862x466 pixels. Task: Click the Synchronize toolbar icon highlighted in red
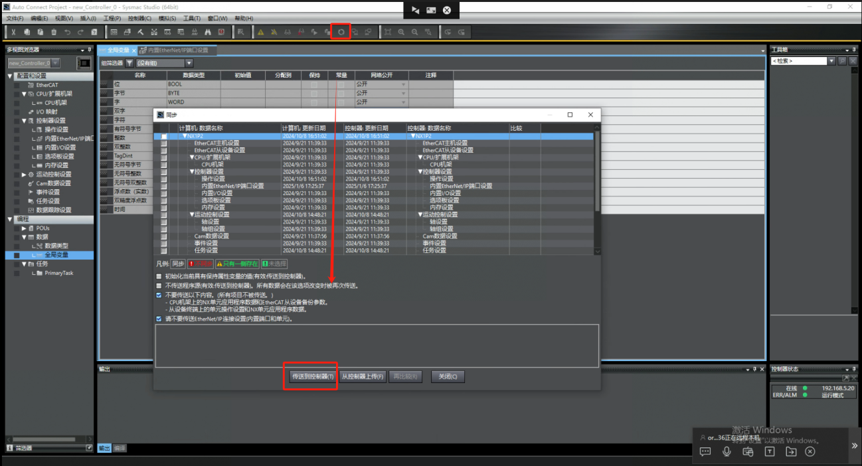point(341,32)
